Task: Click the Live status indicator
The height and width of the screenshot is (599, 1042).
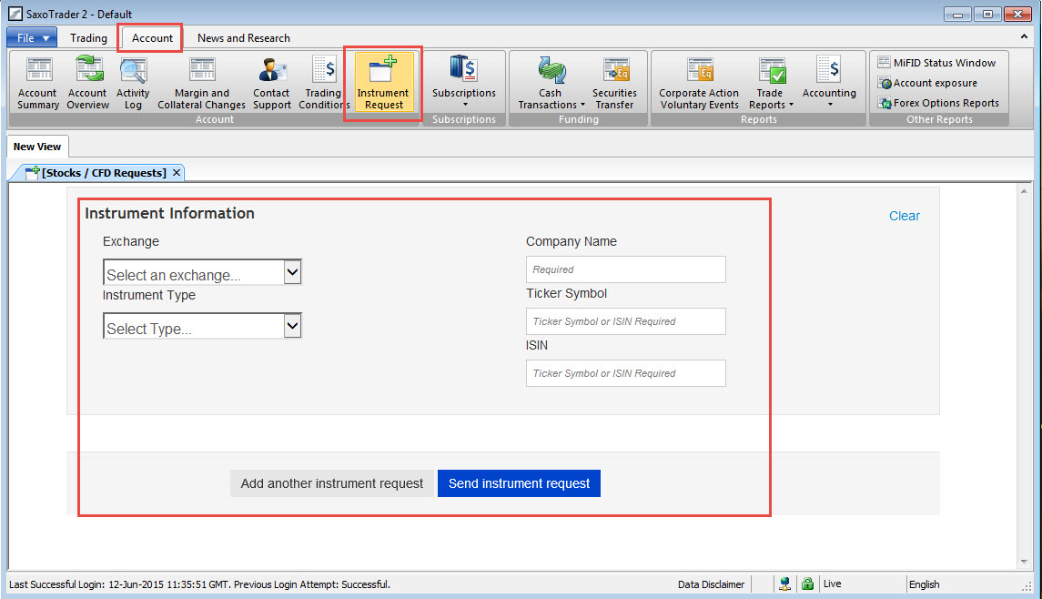Action: tap(832, 584)
